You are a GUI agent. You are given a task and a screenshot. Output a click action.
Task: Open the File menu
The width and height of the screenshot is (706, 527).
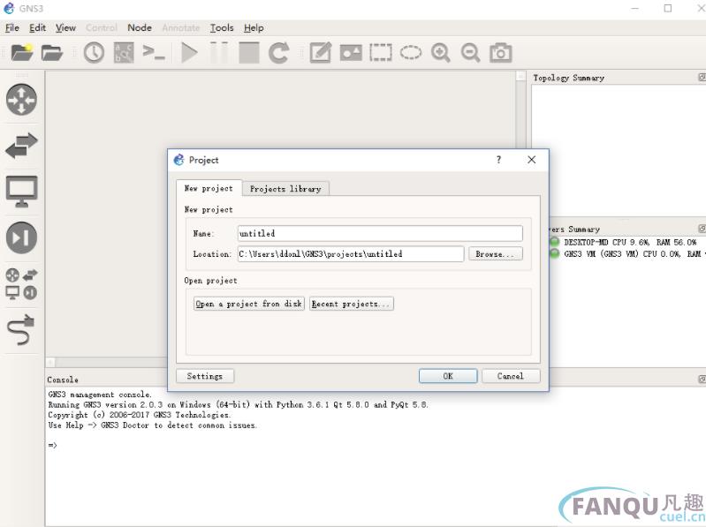[12, 28]
